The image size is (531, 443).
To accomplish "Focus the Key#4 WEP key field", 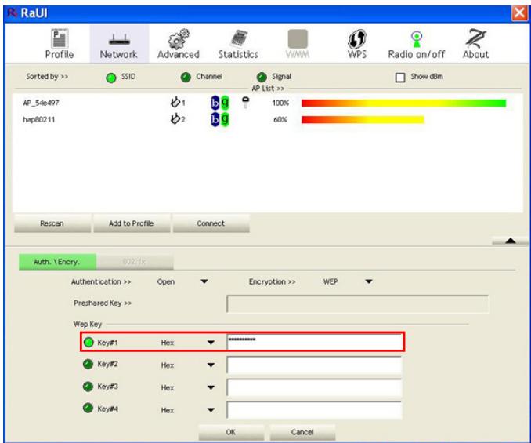I will (x=314, y=410).
